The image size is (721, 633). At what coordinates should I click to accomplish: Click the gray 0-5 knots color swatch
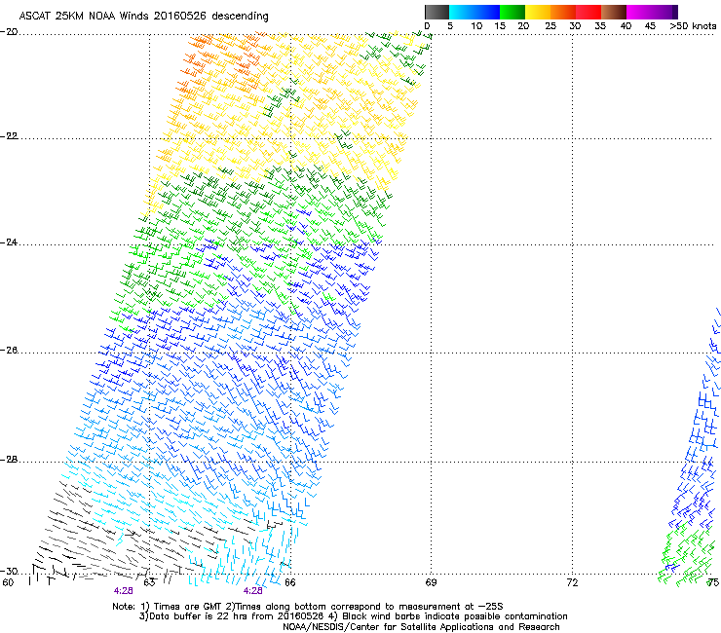[436, 12]
